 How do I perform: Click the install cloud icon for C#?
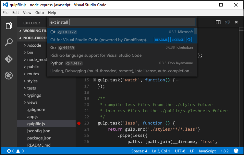point(189,40)
